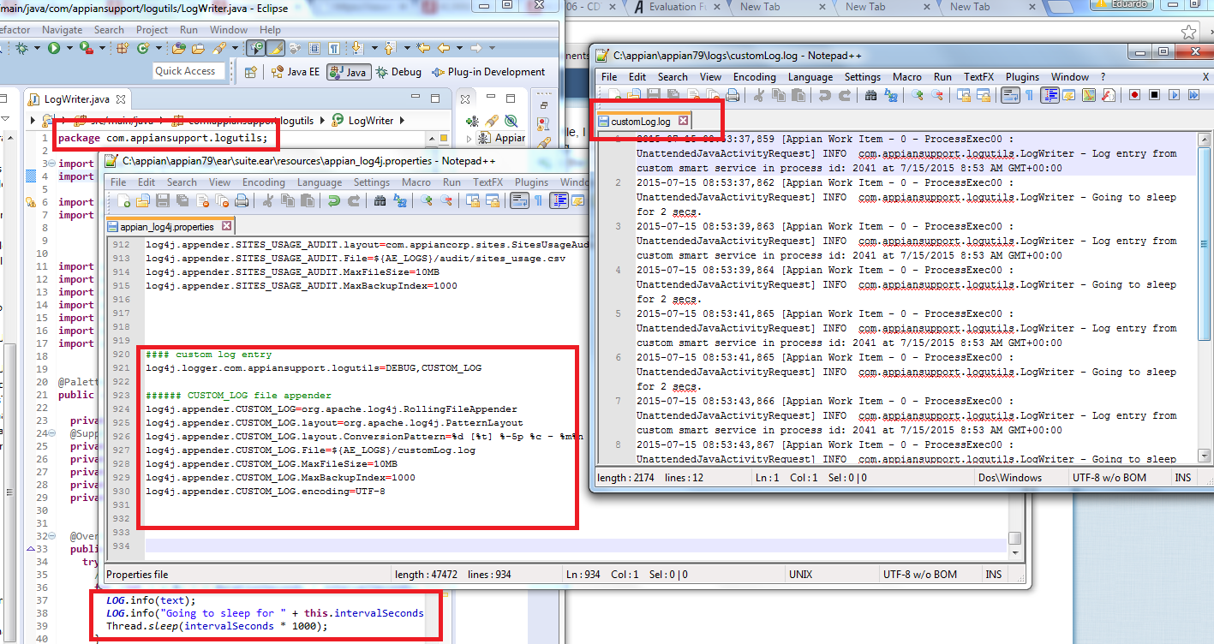The width and height of the screenshot is (1214, 644).
Task: Open Encoding menu in customLog Notepad++ window
Action: tap(754, 76)
